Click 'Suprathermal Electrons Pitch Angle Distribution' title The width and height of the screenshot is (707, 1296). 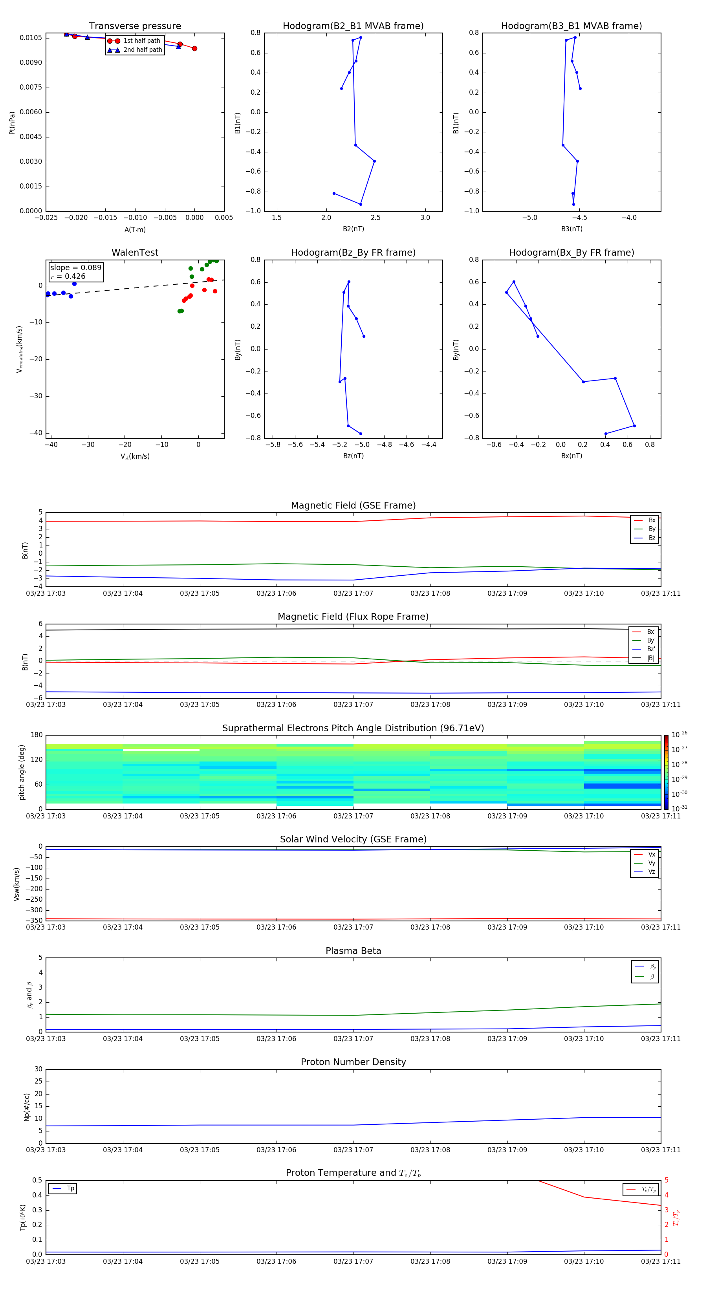click(x=353, y=728)
